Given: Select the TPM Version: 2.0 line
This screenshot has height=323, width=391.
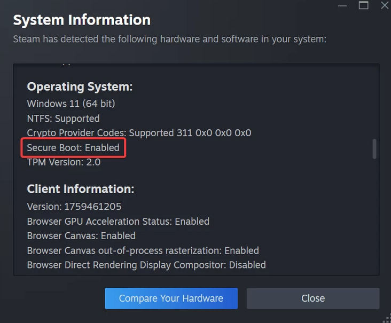Looking at the screenshot, I should click(x=64, y=162).
